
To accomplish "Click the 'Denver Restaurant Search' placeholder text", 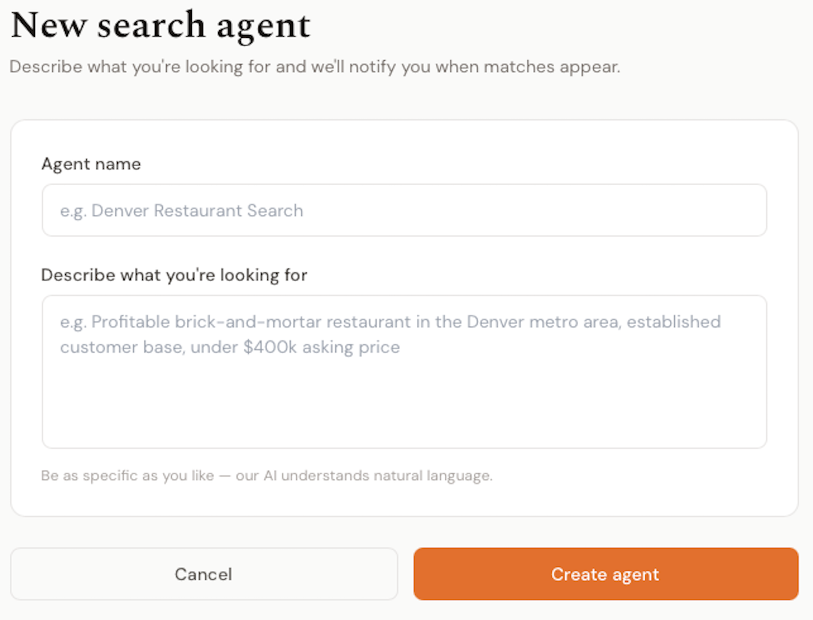I will pyautogui.click(x=197, y=211).
